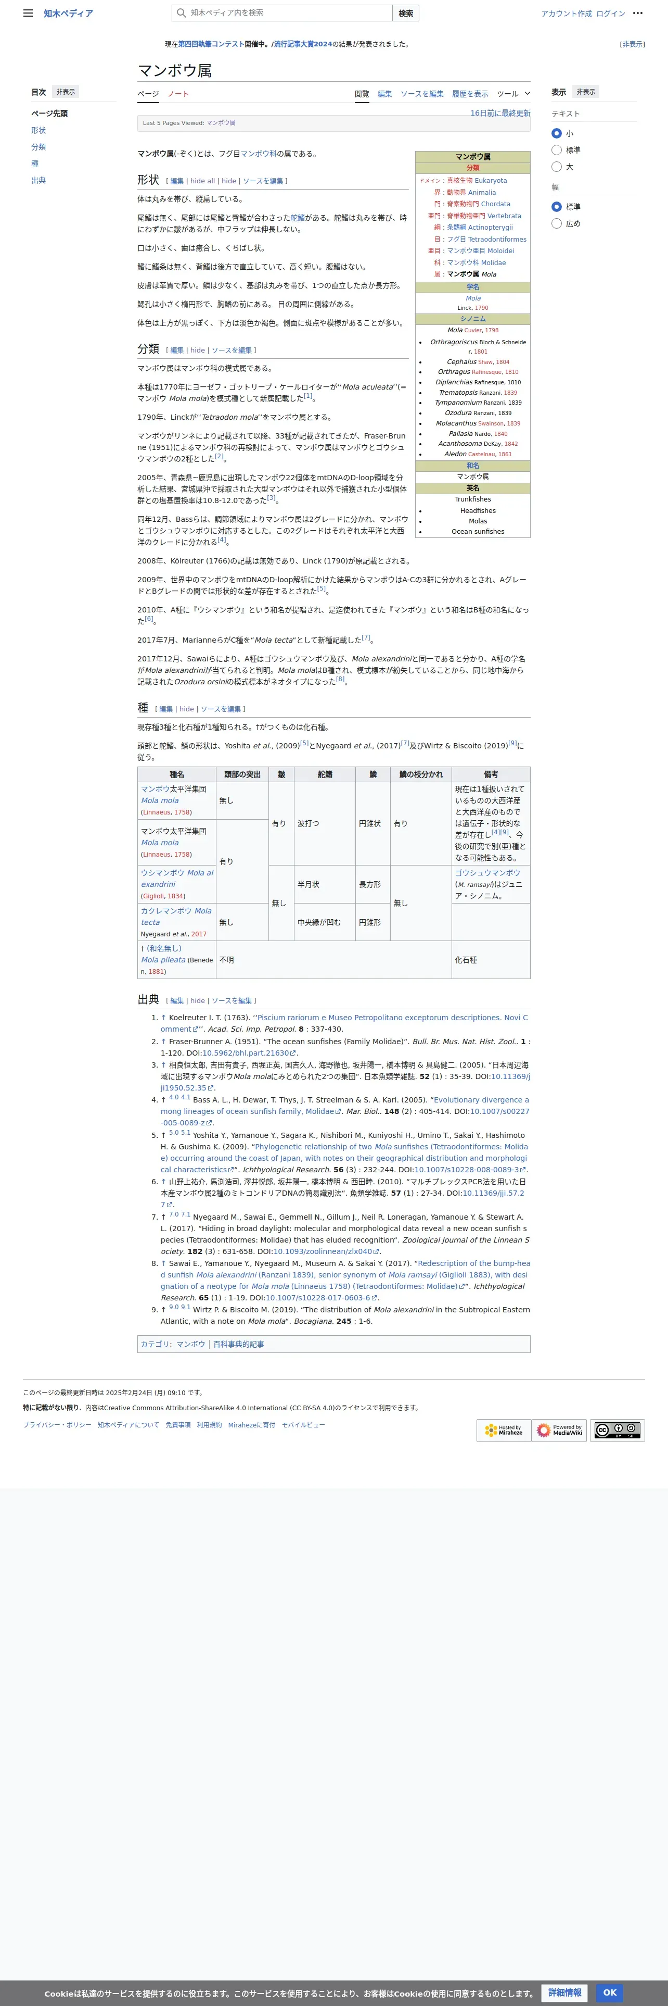The height and width of the screenshot is (2006, 668).
Task: Click hide next to 分類 heading
Action: point(198,350)
